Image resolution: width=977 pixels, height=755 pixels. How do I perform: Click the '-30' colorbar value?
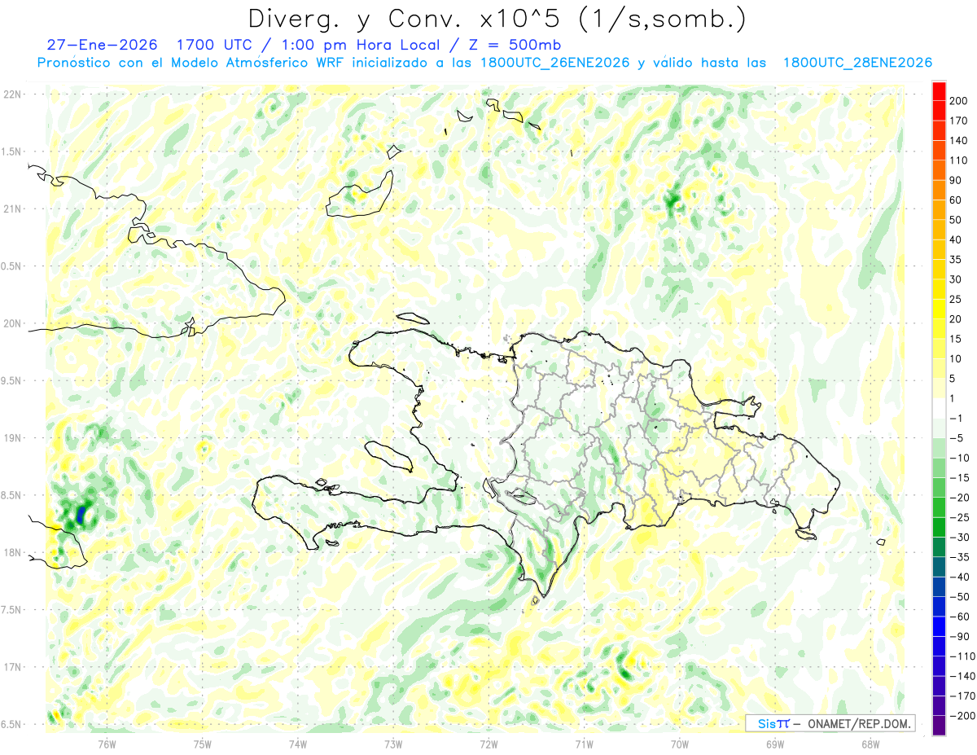click(959, 538)
